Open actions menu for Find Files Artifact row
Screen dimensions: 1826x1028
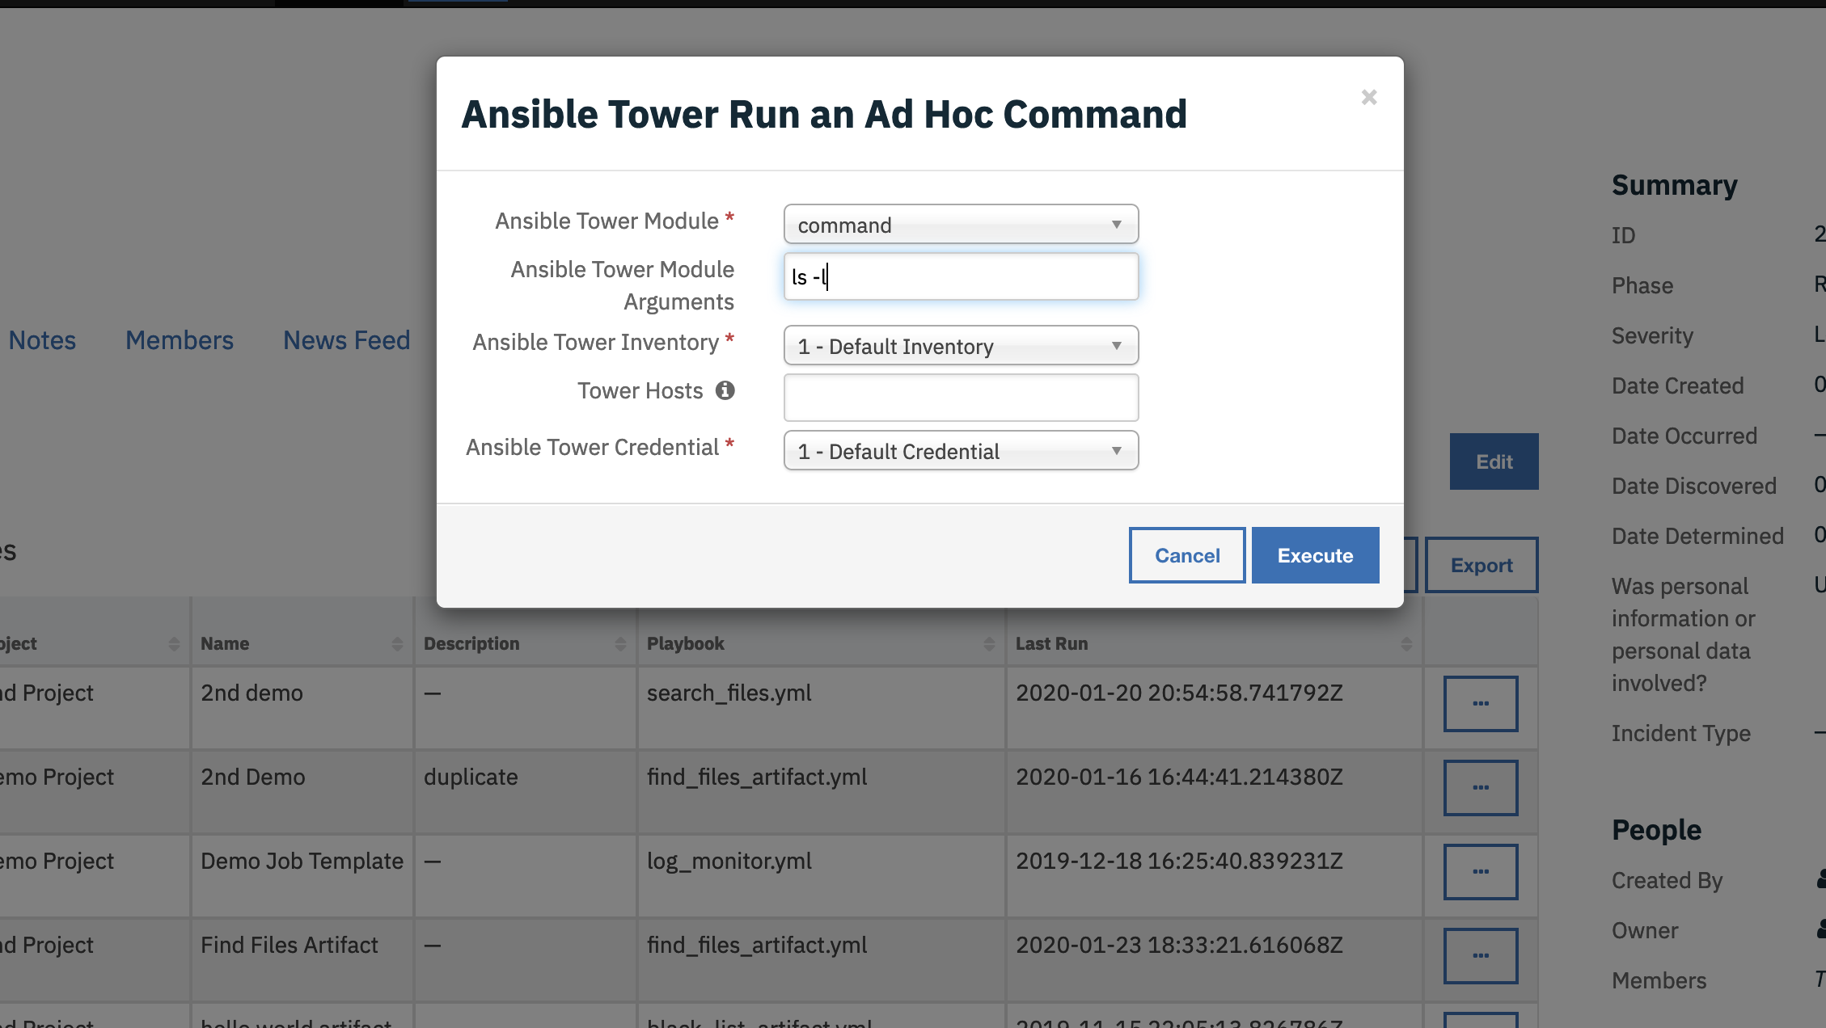[1481, 956]
